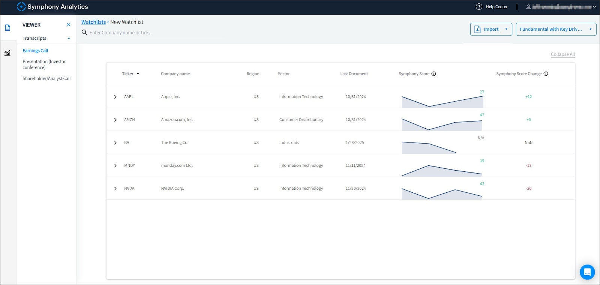The image size is (600, 285).
Task: Expand the NVDA row
Action: 115,189
